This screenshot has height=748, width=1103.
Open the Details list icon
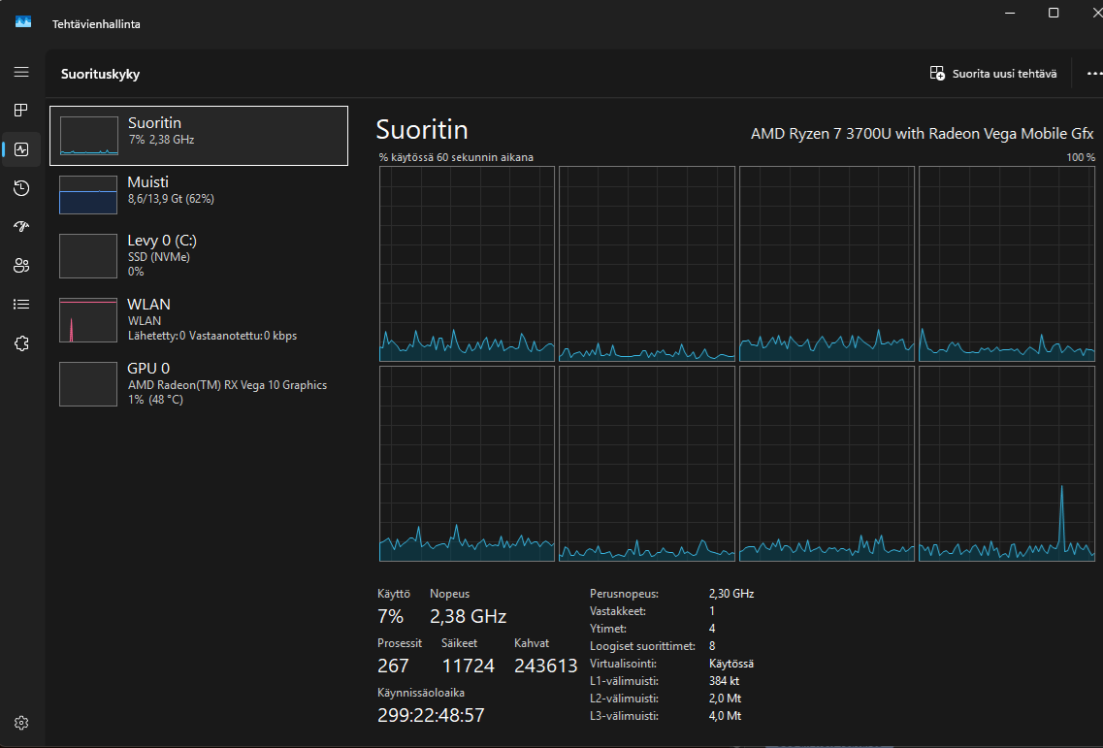pyautogui.click(x=21, y=305)
